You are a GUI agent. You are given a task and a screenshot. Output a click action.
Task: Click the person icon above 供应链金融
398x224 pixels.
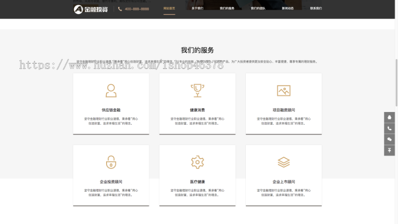point(111,91)
